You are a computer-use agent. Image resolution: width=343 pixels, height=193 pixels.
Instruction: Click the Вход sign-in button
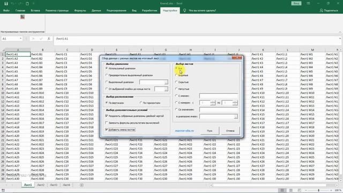tap(296, 3)
